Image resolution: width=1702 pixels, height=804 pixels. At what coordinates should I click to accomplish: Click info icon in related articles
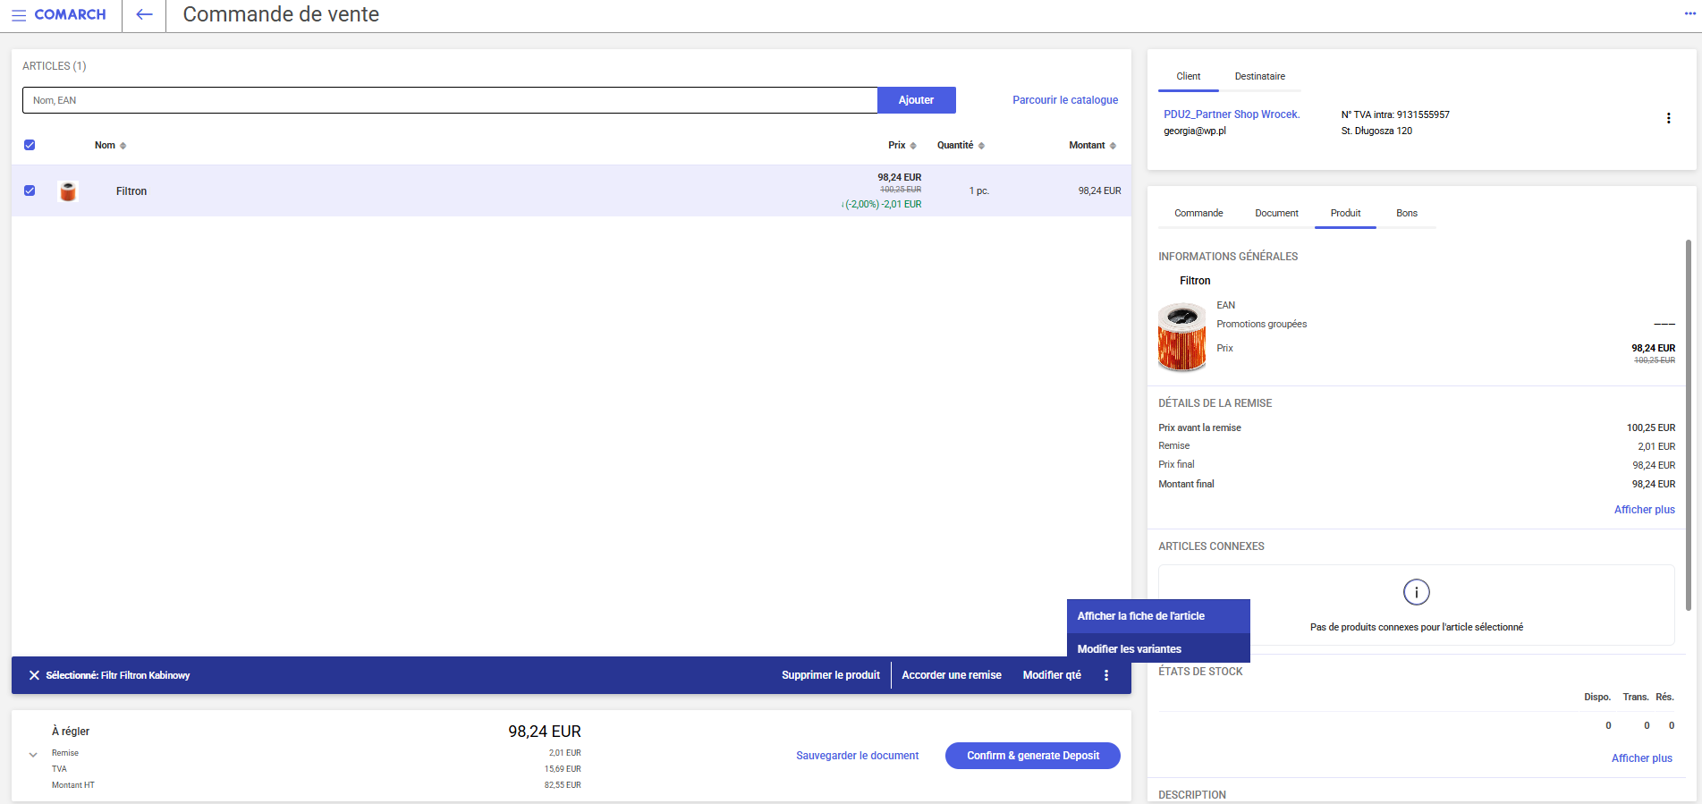1416,592
